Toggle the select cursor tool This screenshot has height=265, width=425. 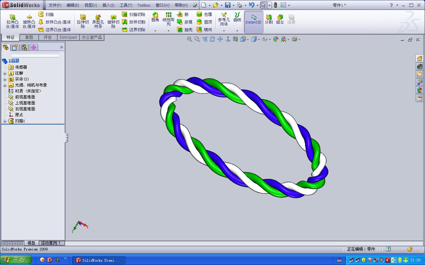tap(263, 5)
